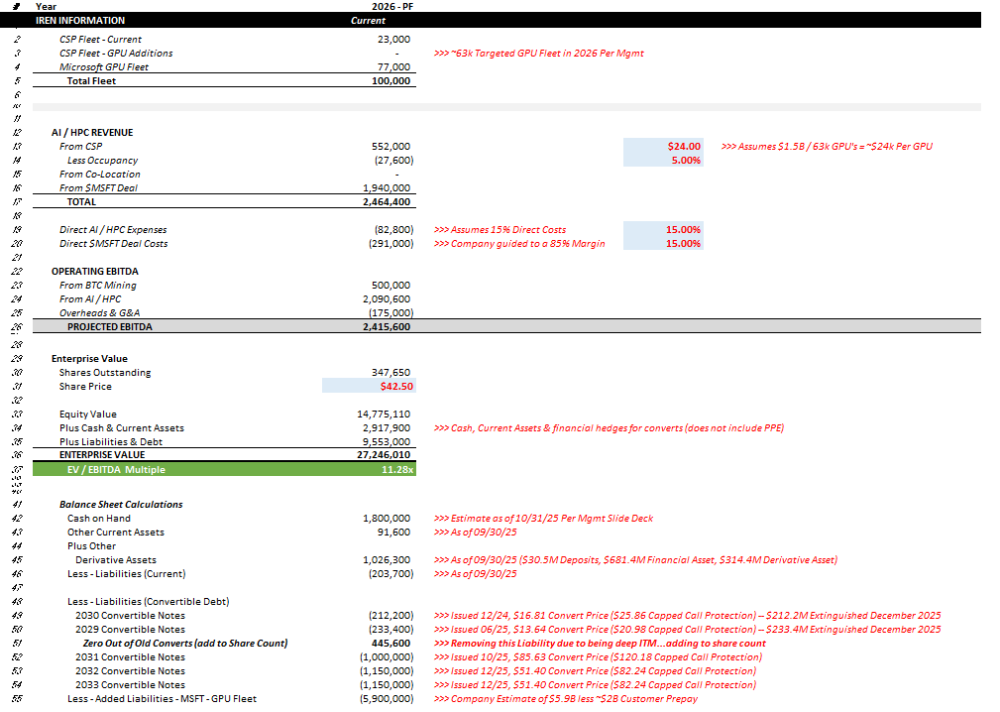Click Other Current Assets value 91,600

393,533
